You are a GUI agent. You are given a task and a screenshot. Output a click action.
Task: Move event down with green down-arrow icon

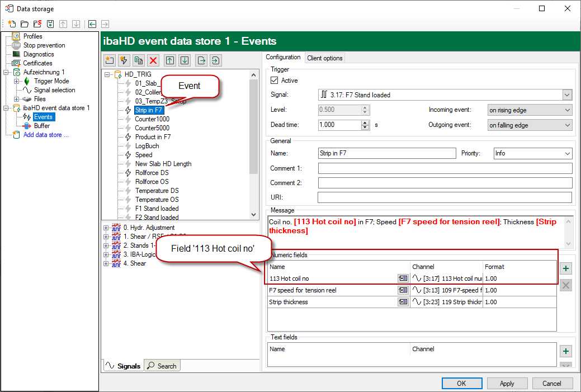tap(185, 60)
